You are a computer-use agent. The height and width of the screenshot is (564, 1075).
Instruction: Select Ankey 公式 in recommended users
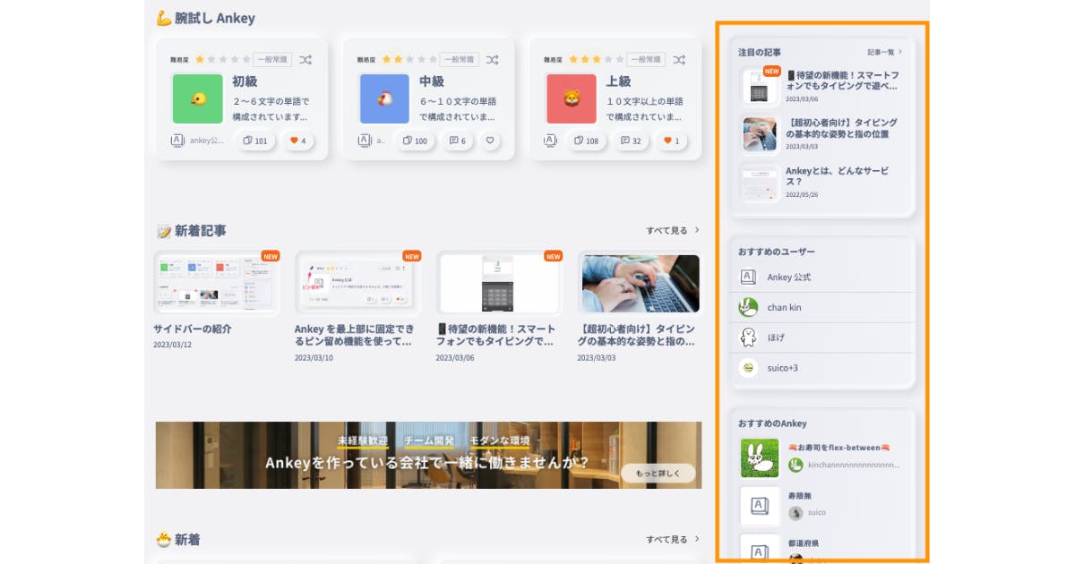[x=788, y=278]
